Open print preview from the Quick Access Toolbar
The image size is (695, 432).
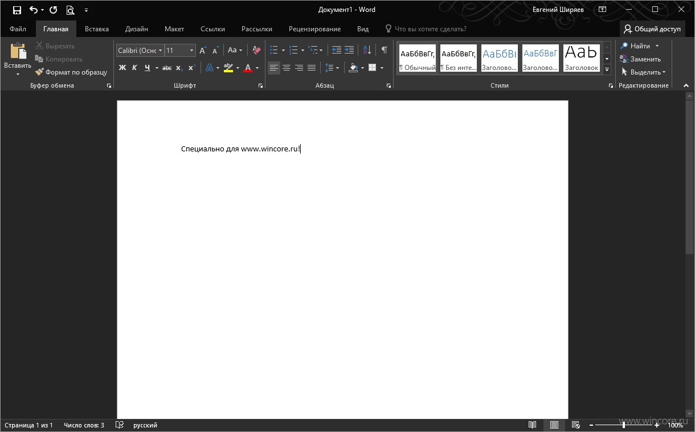pyautogui.click(x=70, y=10)
